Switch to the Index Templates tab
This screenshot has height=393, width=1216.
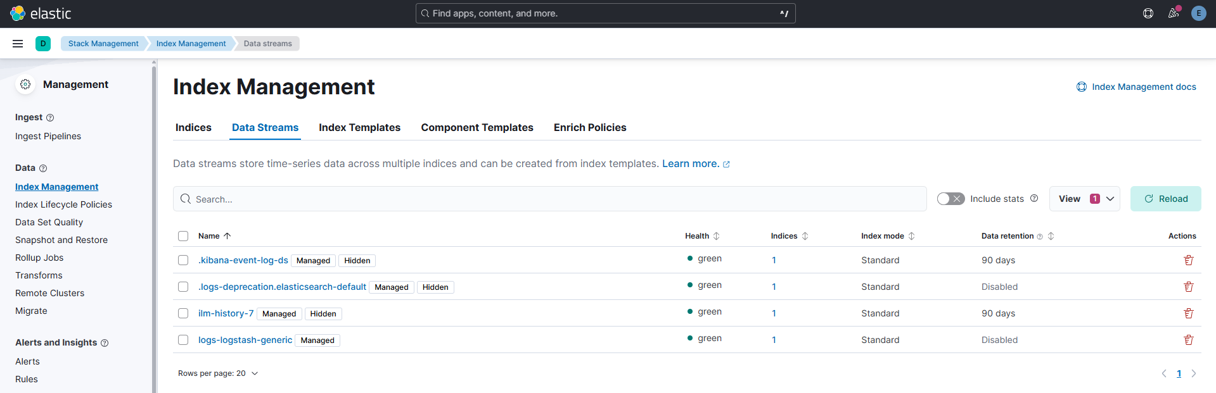pos(359,128)
